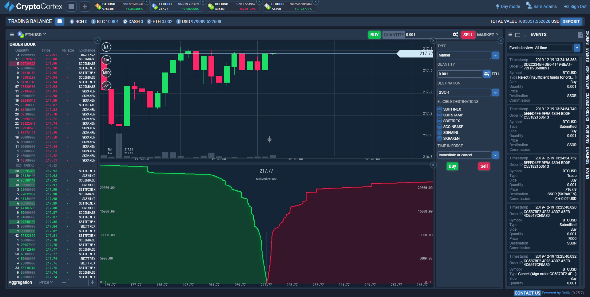
Task: Click the DEPOSIT button
Action: [x=571, y=21]
